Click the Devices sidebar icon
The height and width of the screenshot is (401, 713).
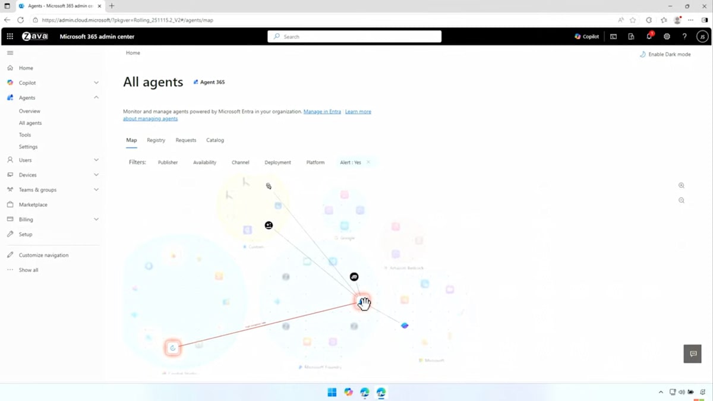pyautogui.click(x=10, y=175)
